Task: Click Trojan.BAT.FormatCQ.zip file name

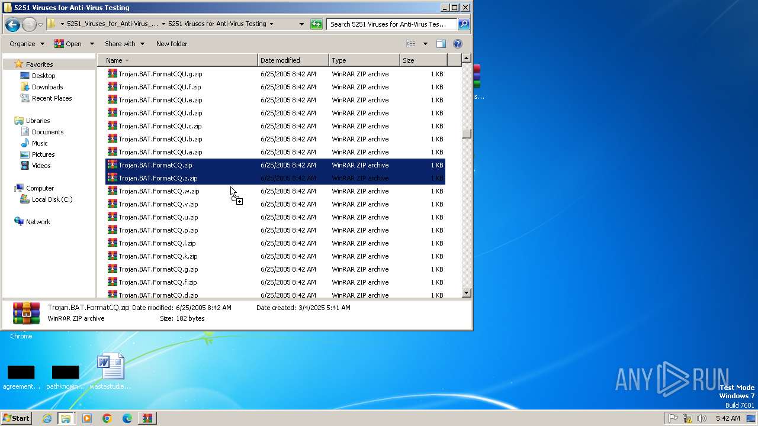Action: tap(155, 165)
